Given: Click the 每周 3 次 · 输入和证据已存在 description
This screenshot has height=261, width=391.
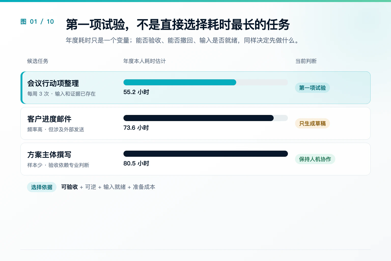Looking at the screenshot, I should click(x=61, y=94).
